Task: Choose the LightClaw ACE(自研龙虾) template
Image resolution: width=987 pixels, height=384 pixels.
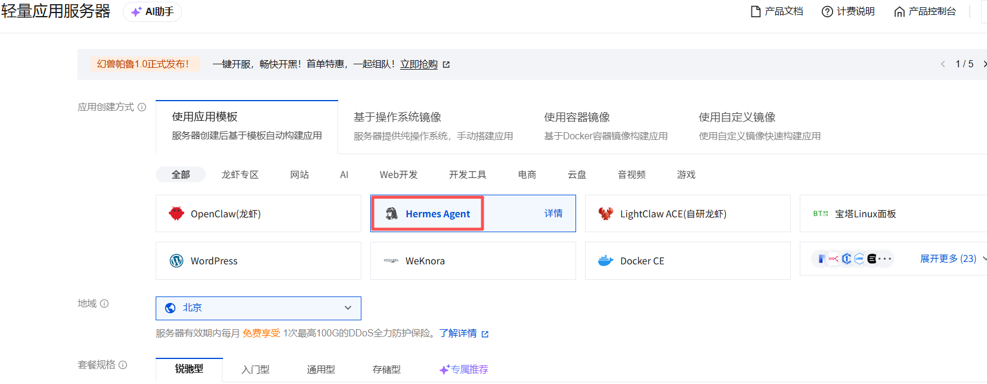Action: click(688, 213)
